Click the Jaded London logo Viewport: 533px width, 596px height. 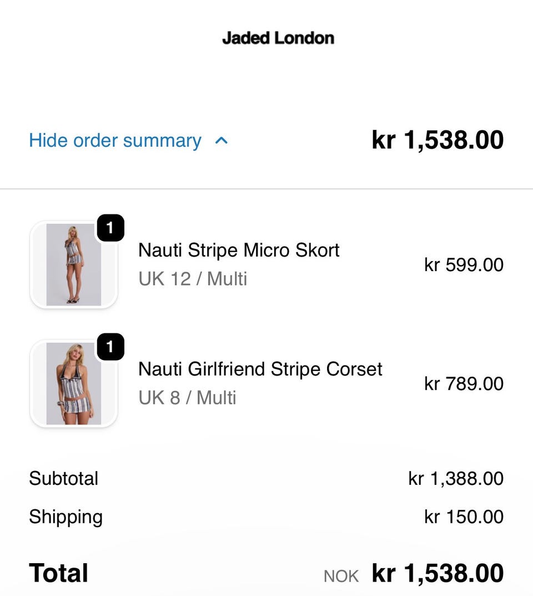[278, 38]
